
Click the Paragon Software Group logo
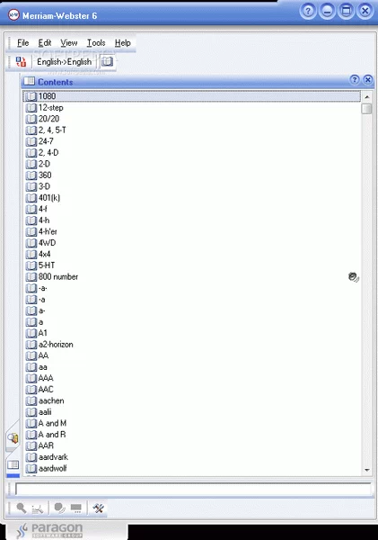coord(49,530)
